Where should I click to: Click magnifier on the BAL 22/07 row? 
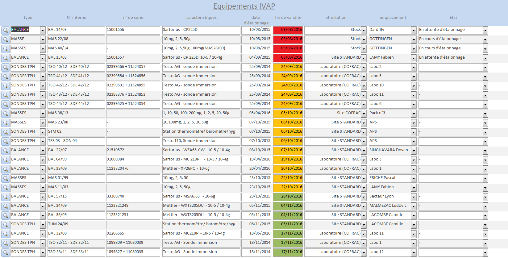5,151
